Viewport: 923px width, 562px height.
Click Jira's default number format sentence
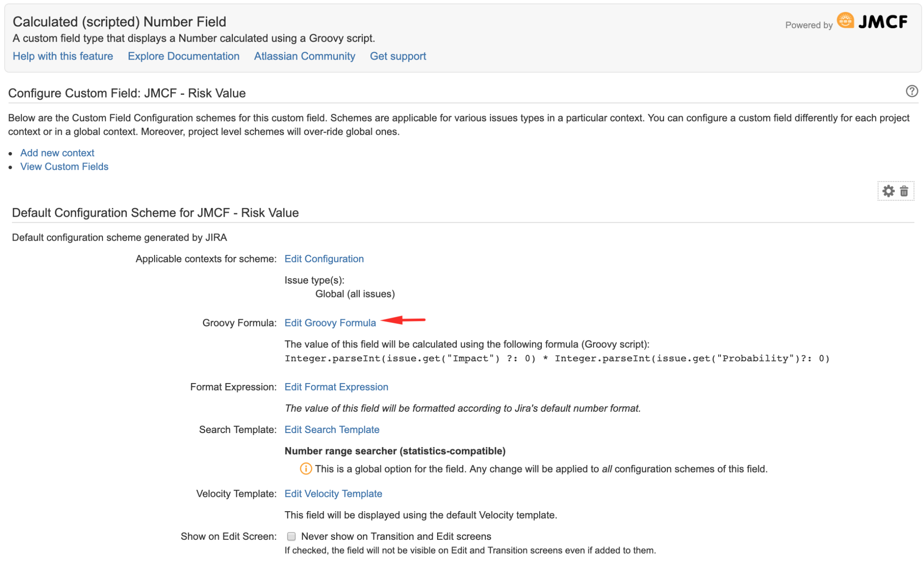pos(462,408)
